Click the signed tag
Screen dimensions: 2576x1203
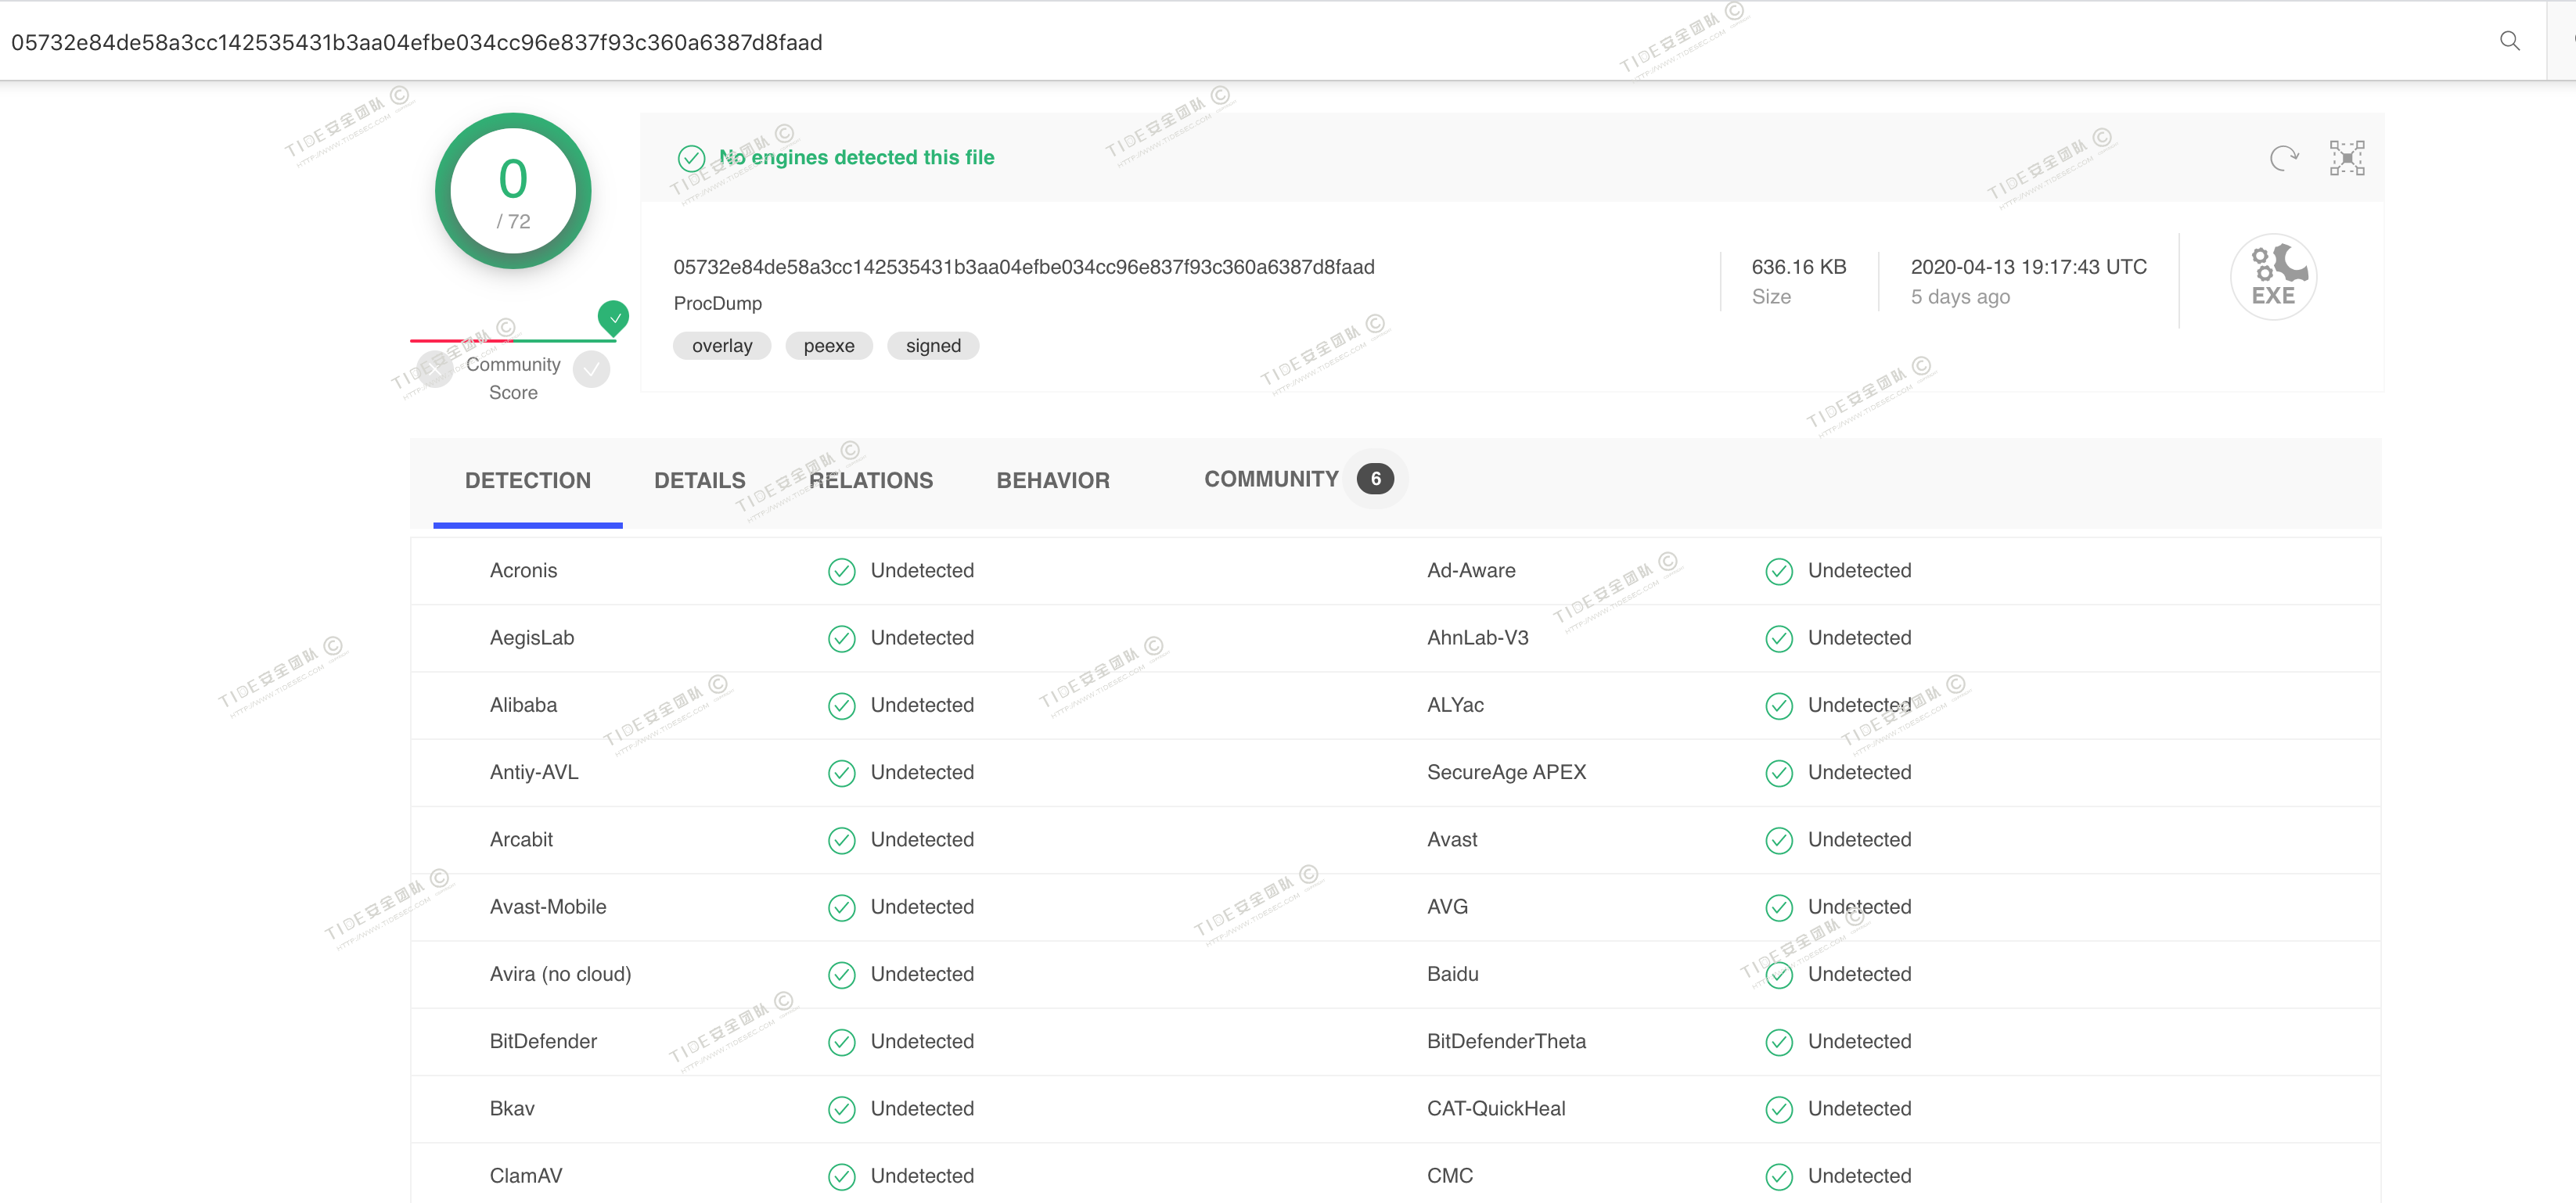(932, 346)
